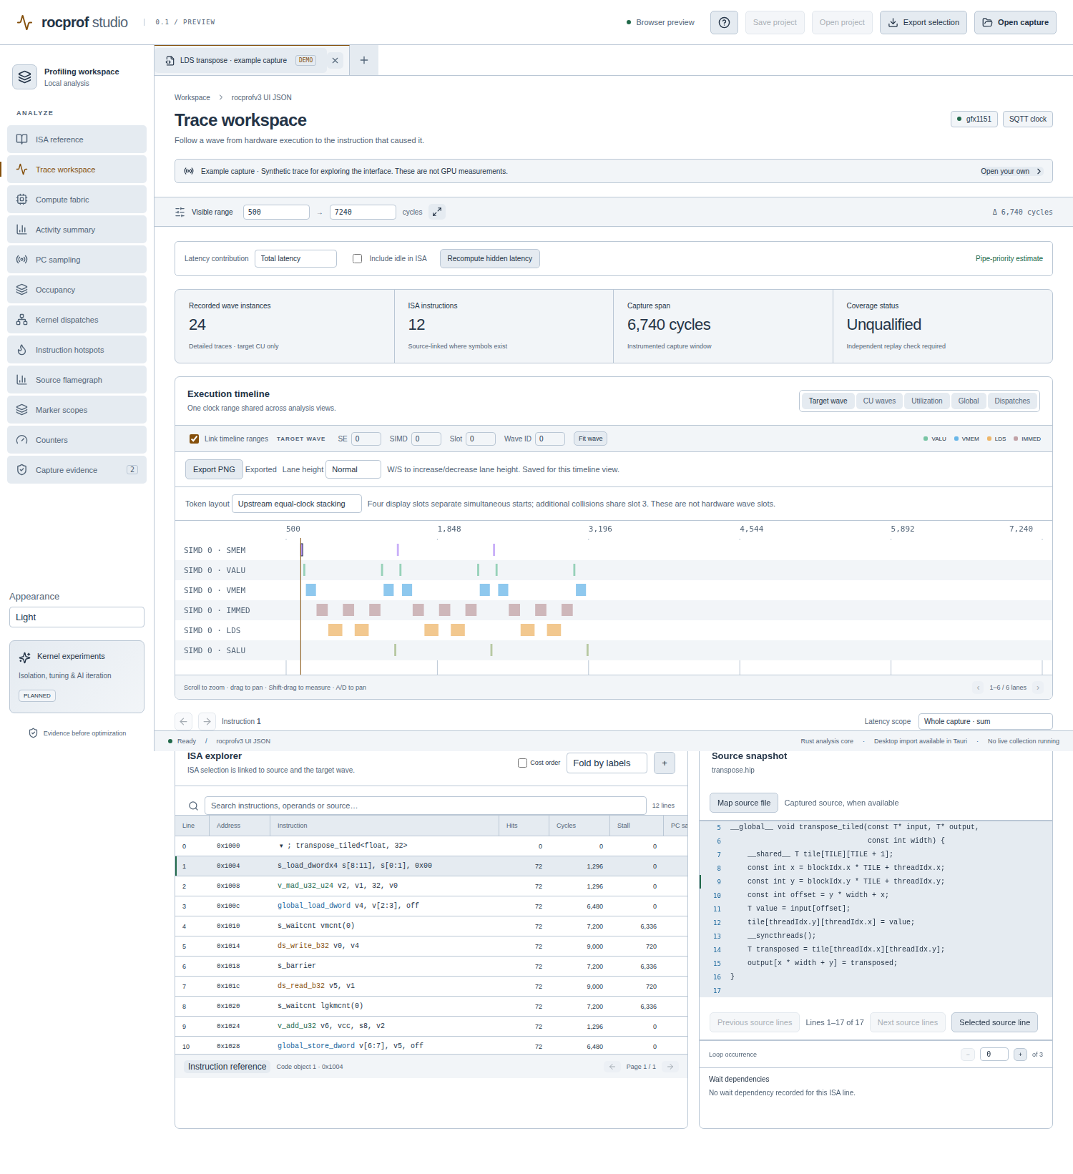Switch to the Dispatches tab
The image size is (1073, 1174).
pos(1012,401)
